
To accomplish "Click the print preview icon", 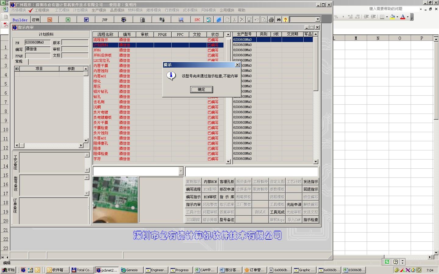I will [264, 20].
